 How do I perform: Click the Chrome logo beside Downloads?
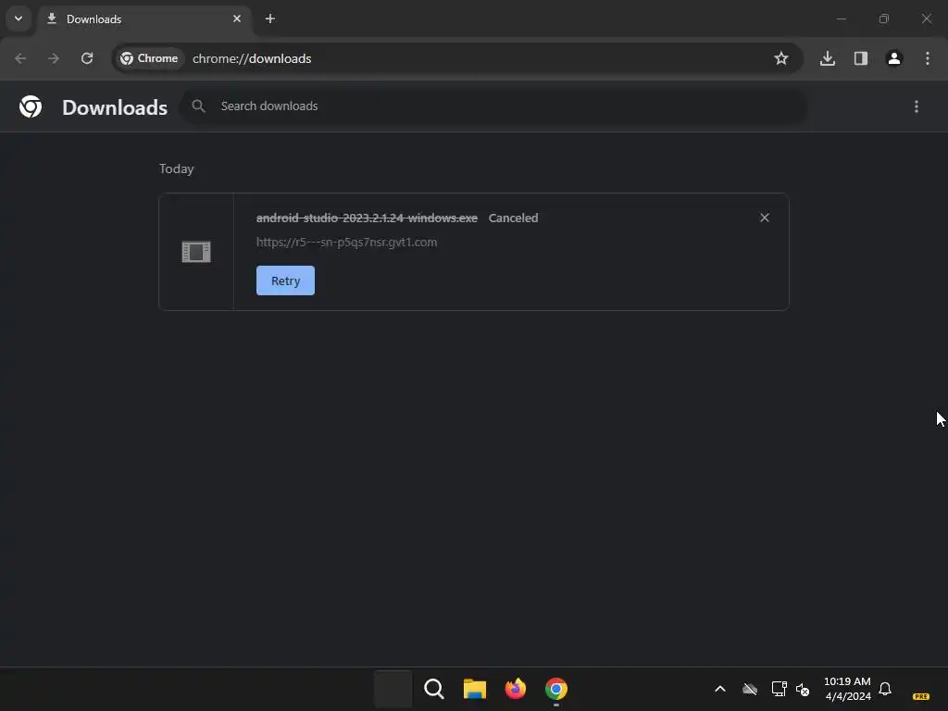tap(31, 106)
